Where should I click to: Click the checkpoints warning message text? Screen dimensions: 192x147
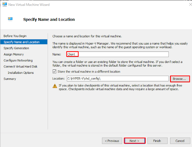pyautogui.click(x=121, y=87)
